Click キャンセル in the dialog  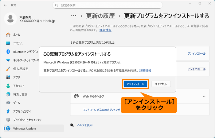(x=161, y=84)
